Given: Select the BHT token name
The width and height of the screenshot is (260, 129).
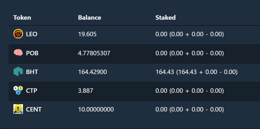Looking at the screenshot, I should 32,72.
